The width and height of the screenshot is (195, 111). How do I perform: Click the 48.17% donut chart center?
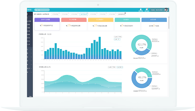[142, 77]
